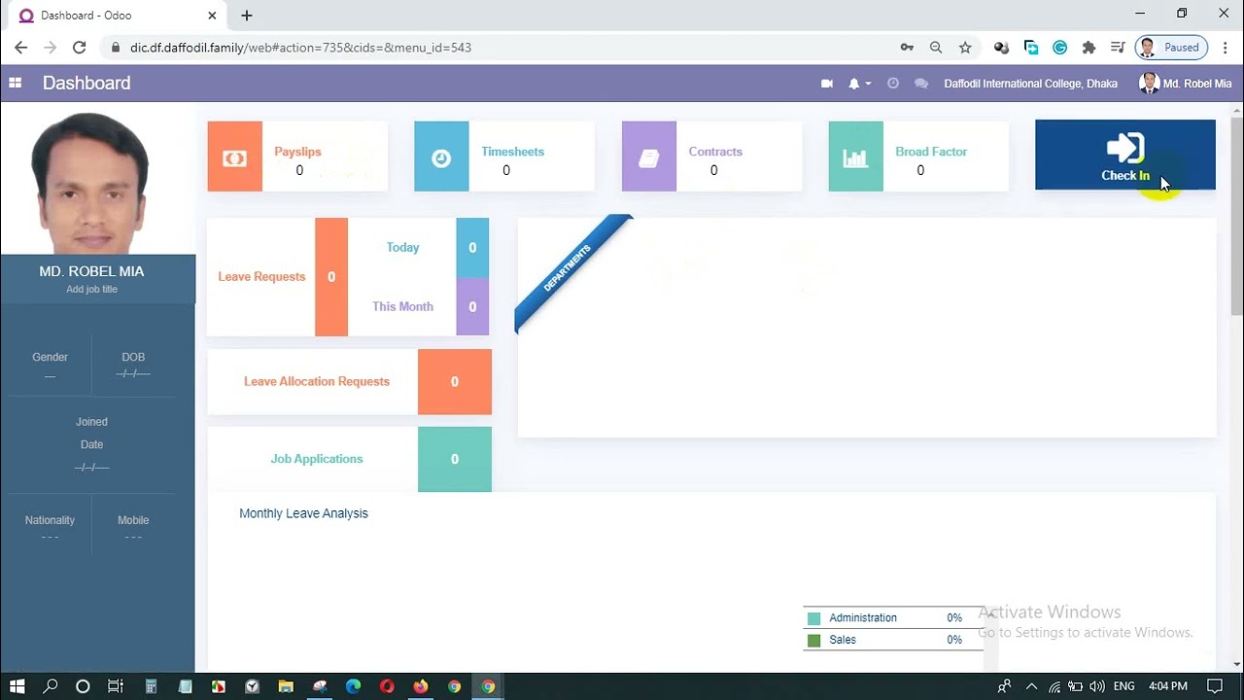The image size is (1244, 700).
Task: Click the saved password key icon
Action: (907, 47)
